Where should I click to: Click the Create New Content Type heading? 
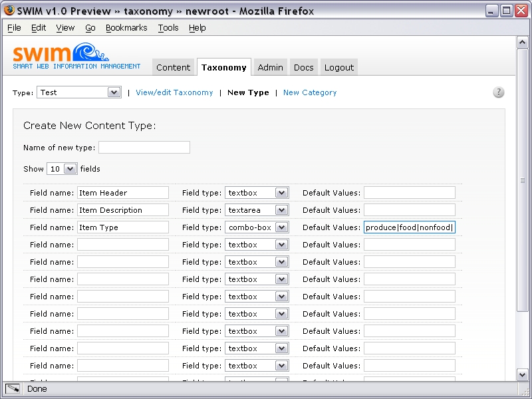click(x=90, y=126)
